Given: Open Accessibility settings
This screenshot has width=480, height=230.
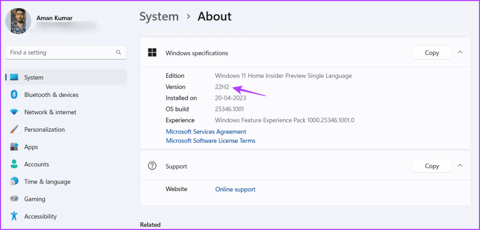Looking at the screenshot, I should [x=66, y=216].
